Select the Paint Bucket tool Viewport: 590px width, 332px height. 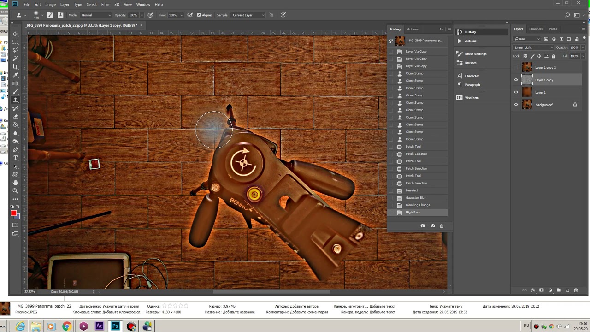(15, 125)
